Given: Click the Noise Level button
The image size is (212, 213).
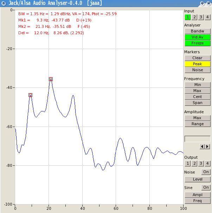Looking at the screenshot, I should [x=198, y=179].
